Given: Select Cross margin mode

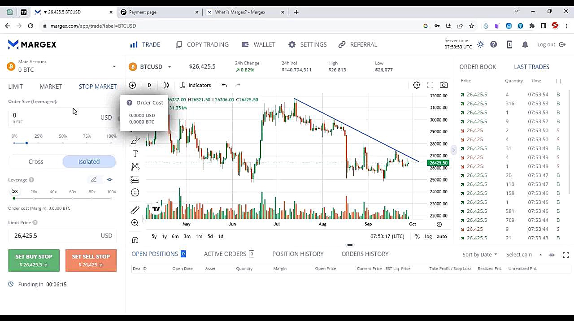Looking at the screenshot, I should (36, 161).
